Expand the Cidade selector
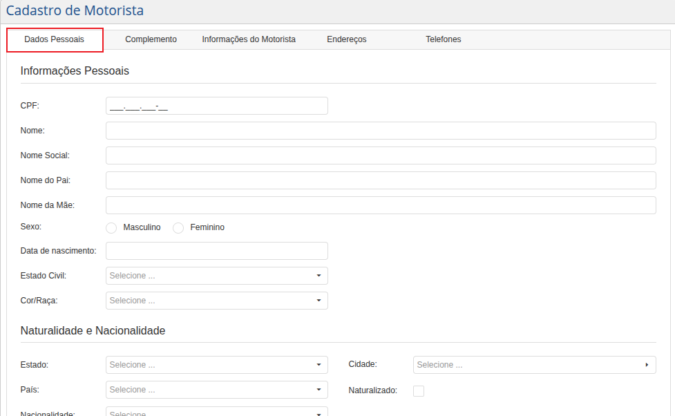The height and width of the screenshot is (416, 675). 534,365
